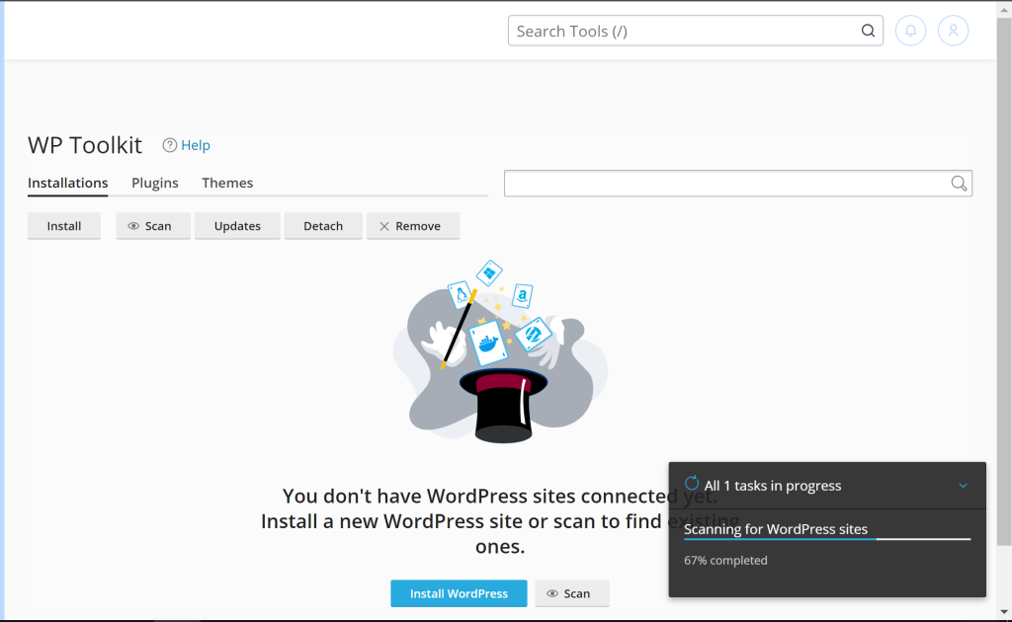The image size is (1012, 622).
Task: Click the Scan button below the message
Action: 572,593
